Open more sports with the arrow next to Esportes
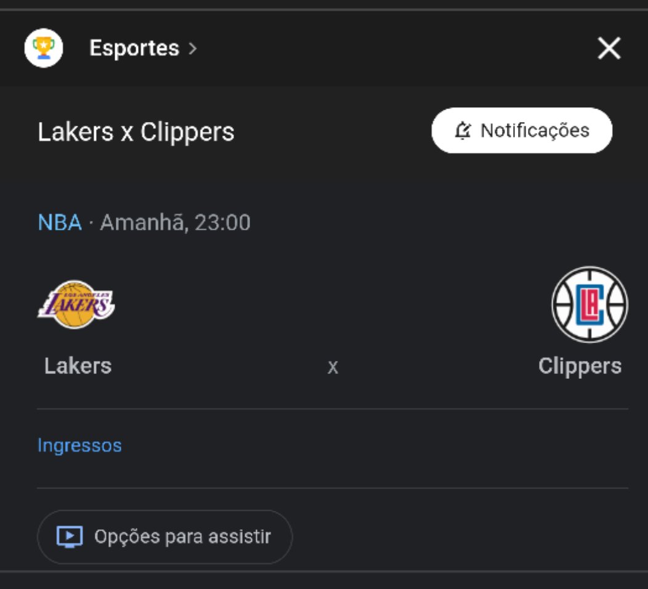 (x=193, y=49)
